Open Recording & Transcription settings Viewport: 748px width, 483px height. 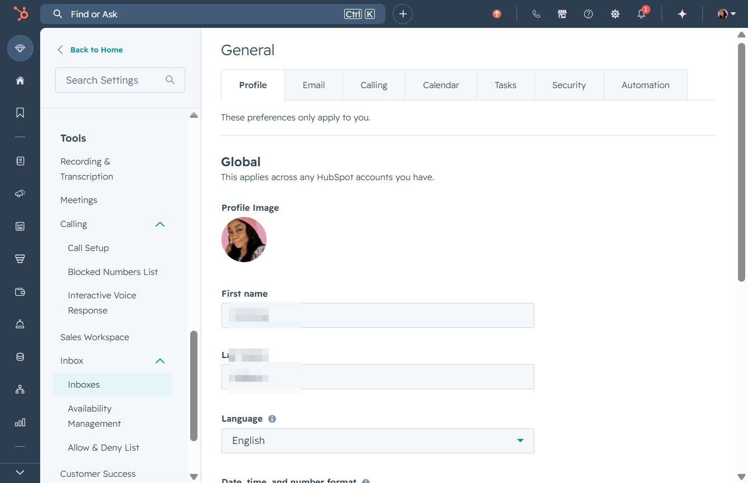(x=86, y=169)
